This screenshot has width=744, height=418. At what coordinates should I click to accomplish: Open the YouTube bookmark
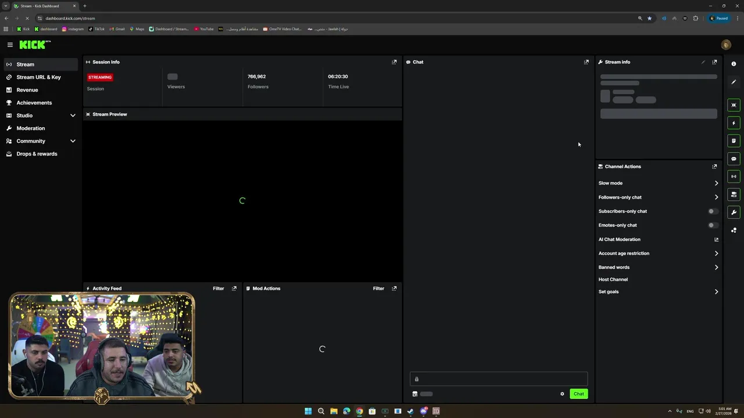[204, 29]
